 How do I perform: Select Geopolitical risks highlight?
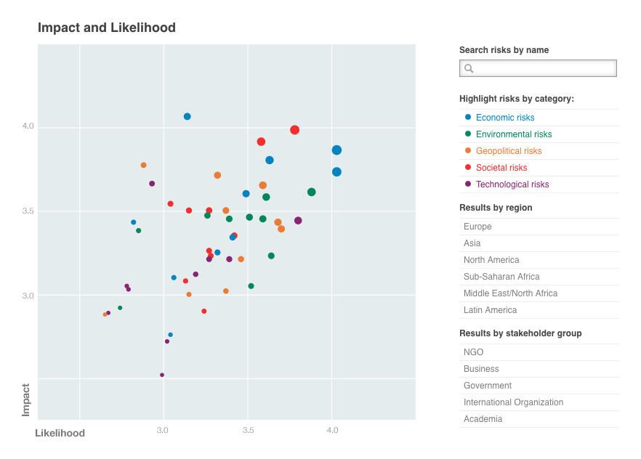[509, 151]
